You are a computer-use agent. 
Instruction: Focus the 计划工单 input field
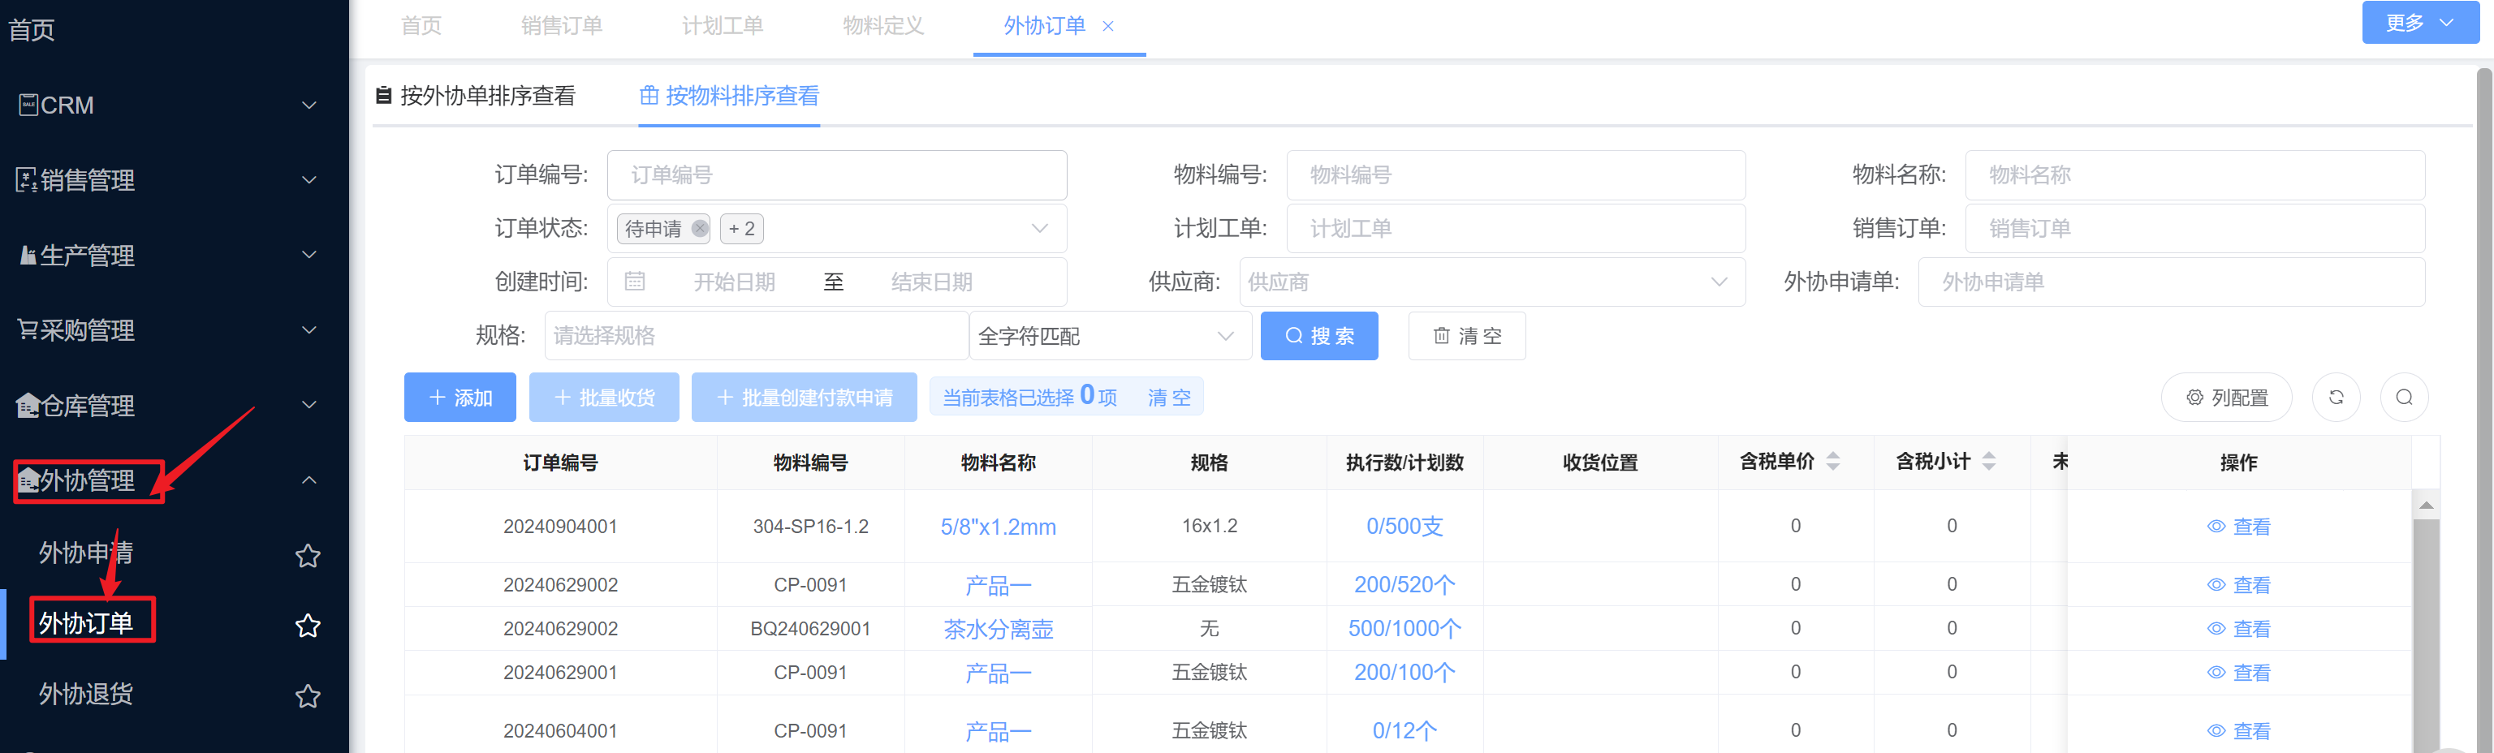[x=1517, y=229]
